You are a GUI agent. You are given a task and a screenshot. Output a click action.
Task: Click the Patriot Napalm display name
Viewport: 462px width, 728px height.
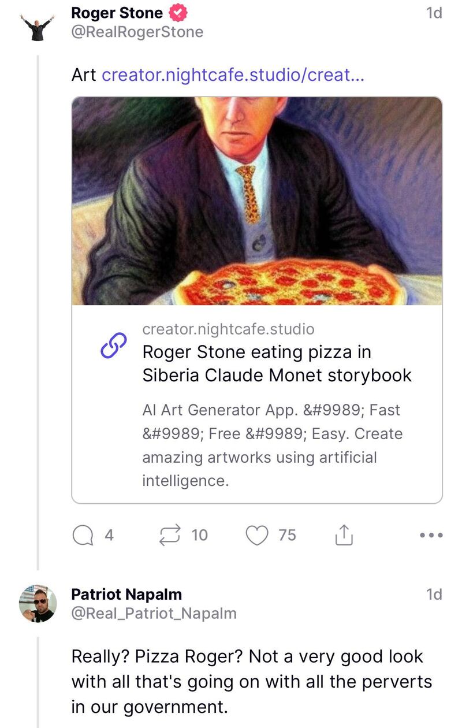pyautogui.click(x=126, y=594)
